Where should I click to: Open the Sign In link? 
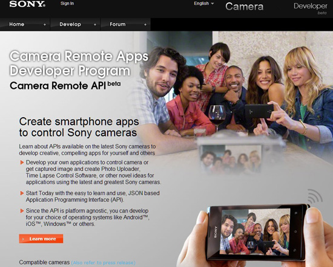pos(67,4)
